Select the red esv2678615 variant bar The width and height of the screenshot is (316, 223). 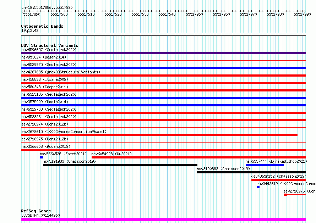click(x=159, y=135)
